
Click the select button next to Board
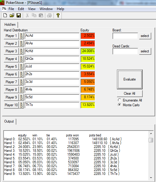[x=145, y=36]
